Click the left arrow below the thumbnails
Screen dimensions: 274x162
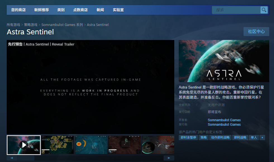(x=11, y=158)
